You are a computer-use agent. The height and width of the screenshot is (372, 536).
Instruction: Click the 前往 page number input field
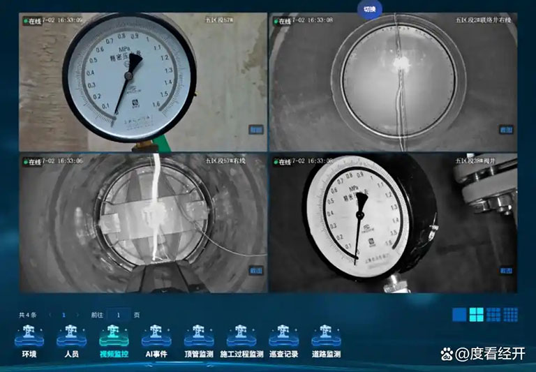[118, 315]
